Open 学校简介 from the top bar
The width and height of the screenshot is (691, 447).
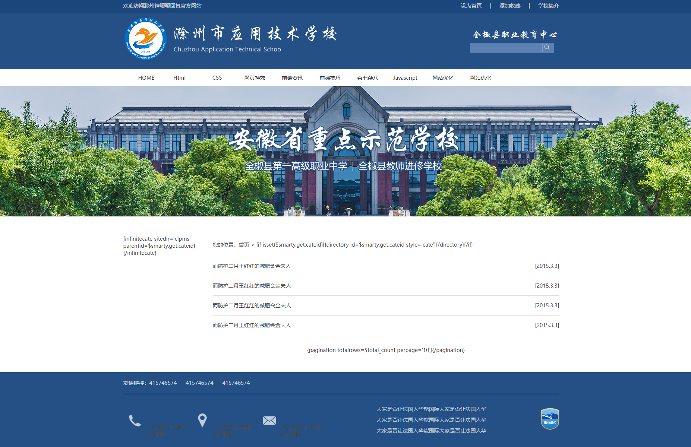tap(548, 6)
